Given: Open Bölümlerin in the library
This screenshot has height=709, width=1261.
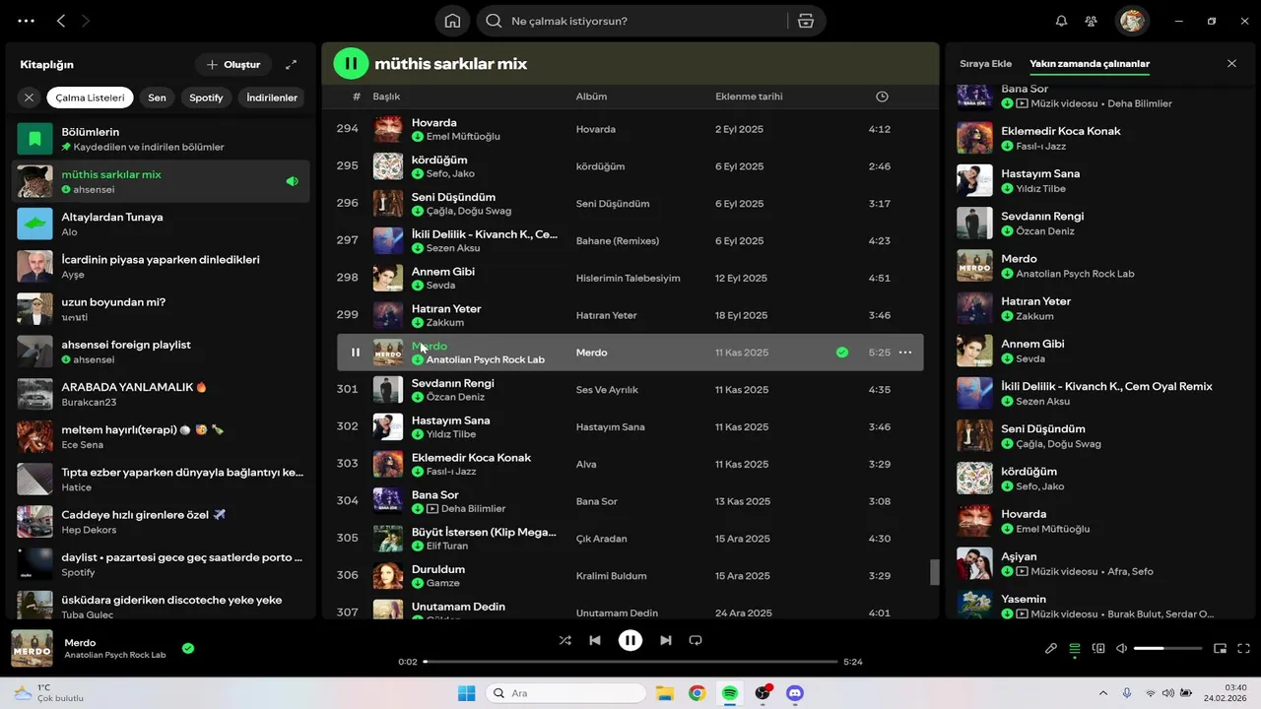Looking at the screenshot, I should 161,139.
